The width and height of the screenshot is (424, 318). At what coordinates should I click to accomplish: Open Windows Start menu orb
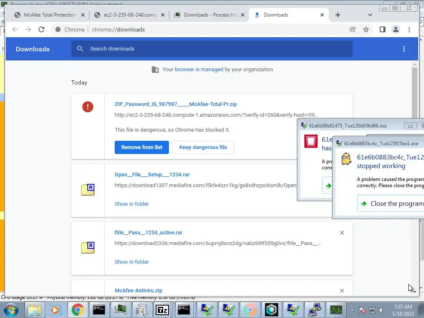10,310
